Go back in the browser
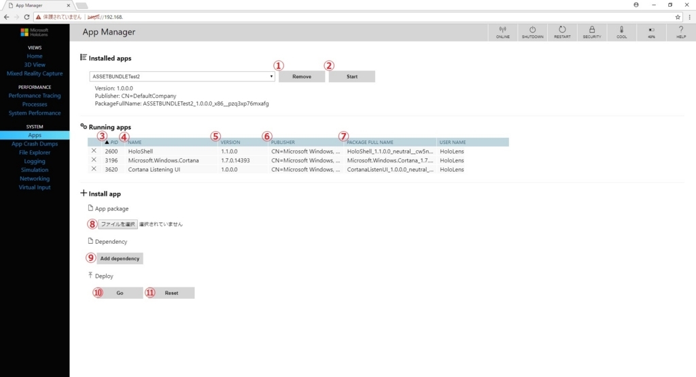696x377 pixels. coord(6,17)
